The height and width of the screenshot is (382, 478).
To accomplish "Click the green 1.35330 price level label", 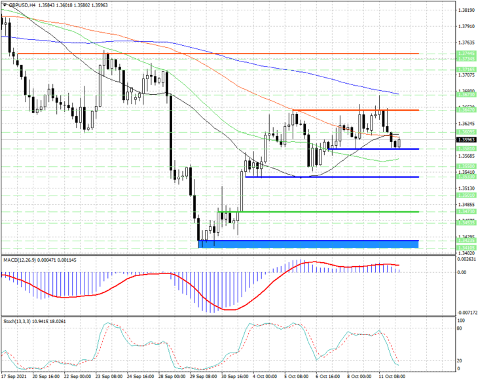I will point(466,177).
